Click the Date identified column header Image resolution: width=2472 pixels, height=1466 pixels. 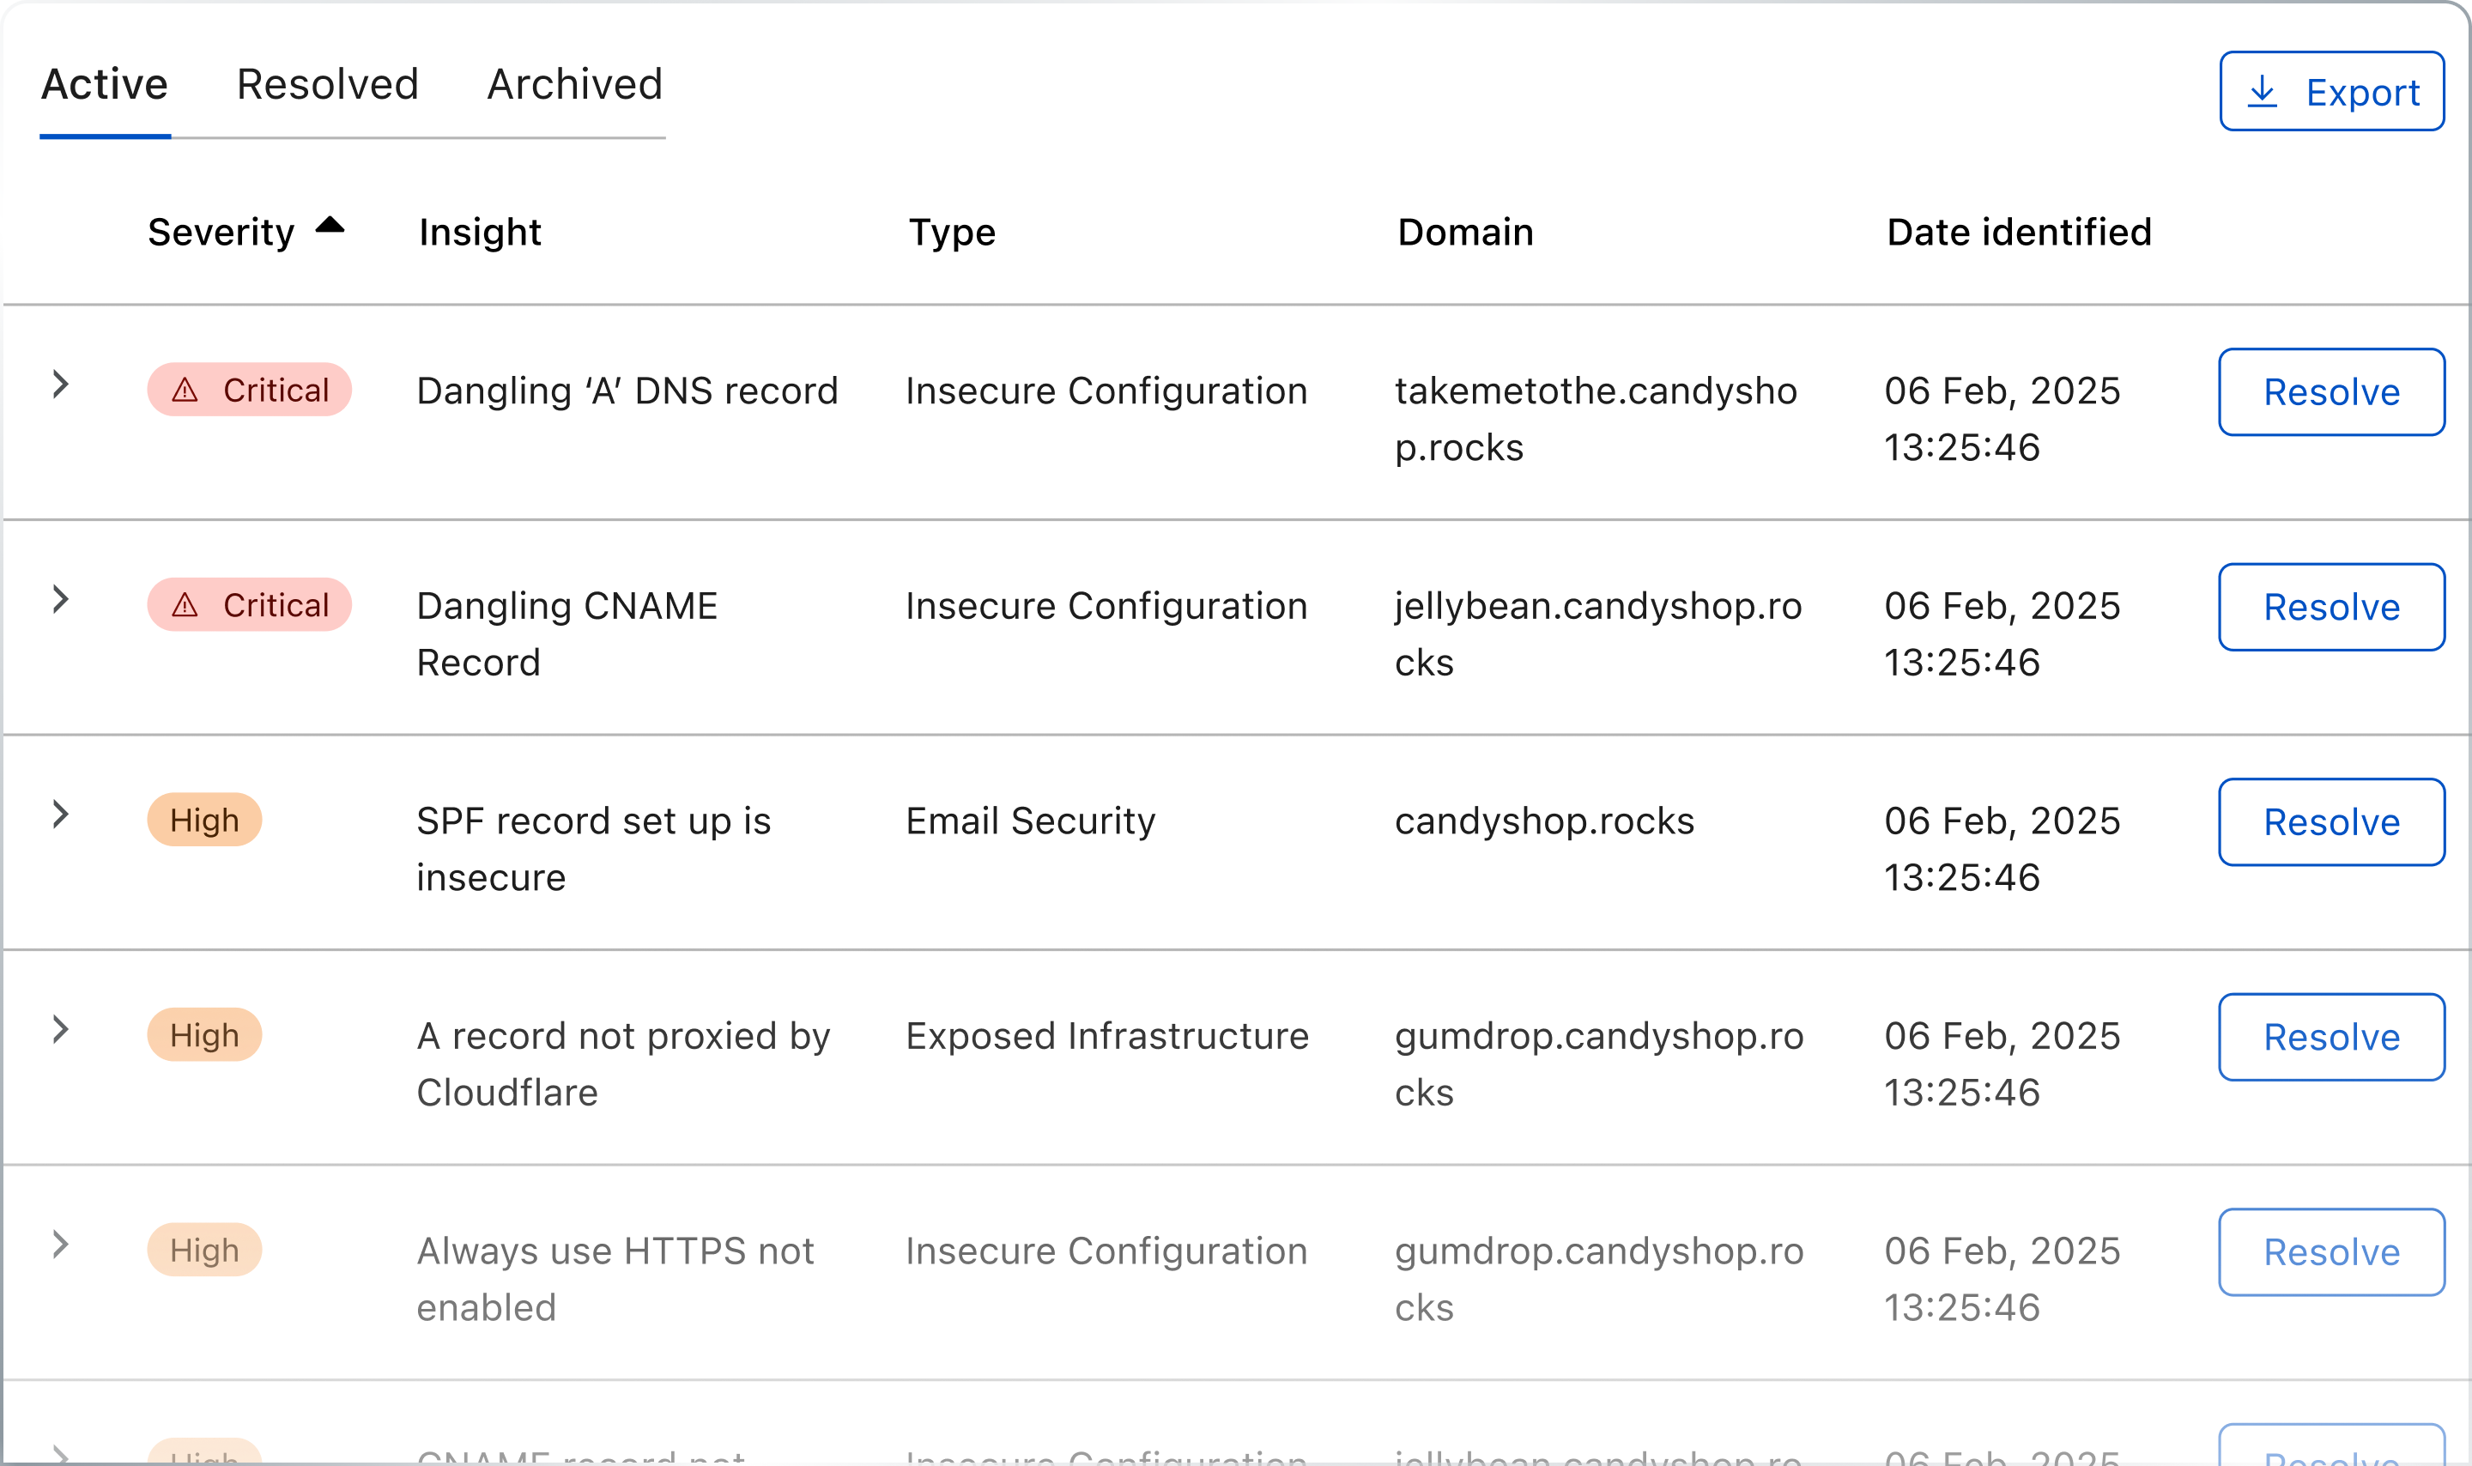tap(2019, 232)
